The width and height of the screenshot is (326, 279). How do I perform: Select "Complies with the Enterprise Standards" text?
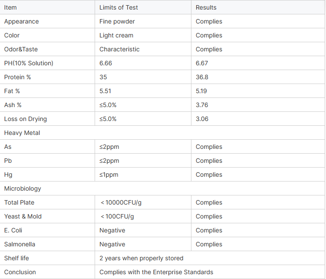pos(156,272)
